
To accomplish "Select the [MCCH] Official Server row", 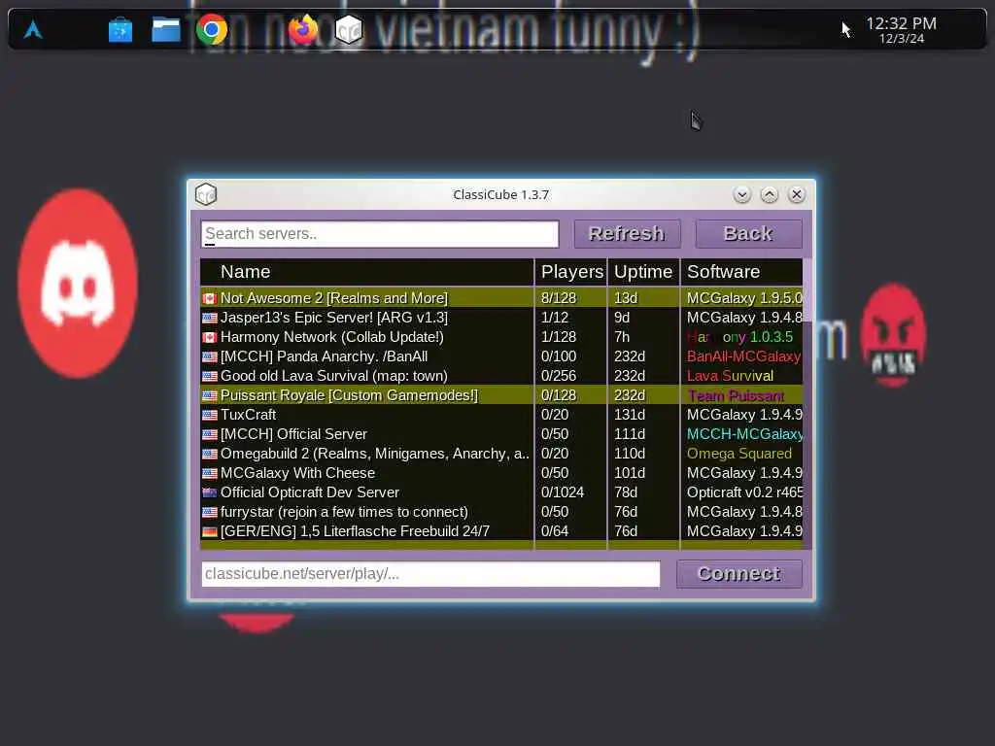I will tap(501, 434).
